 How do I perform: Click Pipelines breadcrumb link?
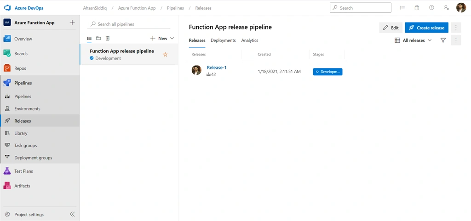(175, 8)
